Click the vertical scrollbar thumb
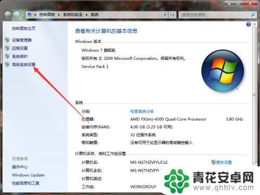Viewport: 260px width, 195px height. coord(254,95)
